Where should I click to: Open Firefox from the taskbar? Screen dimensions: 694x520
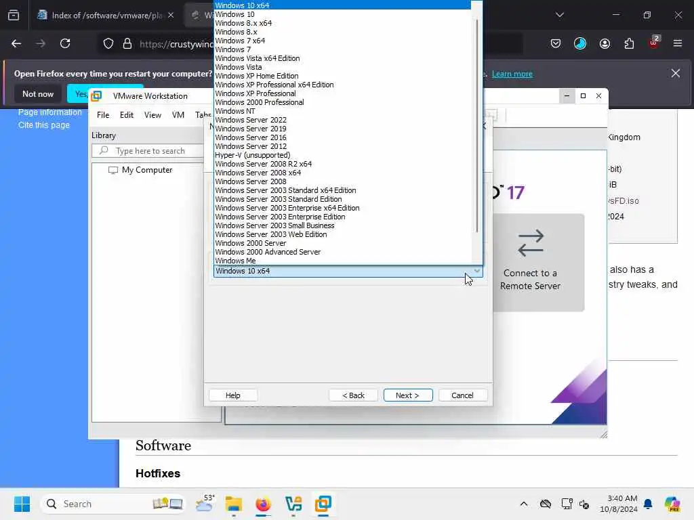click(x=263, y=504)
